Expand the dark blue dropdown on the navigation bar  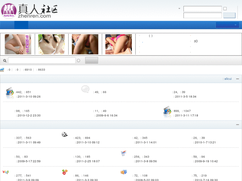click(x=227, y=25)
